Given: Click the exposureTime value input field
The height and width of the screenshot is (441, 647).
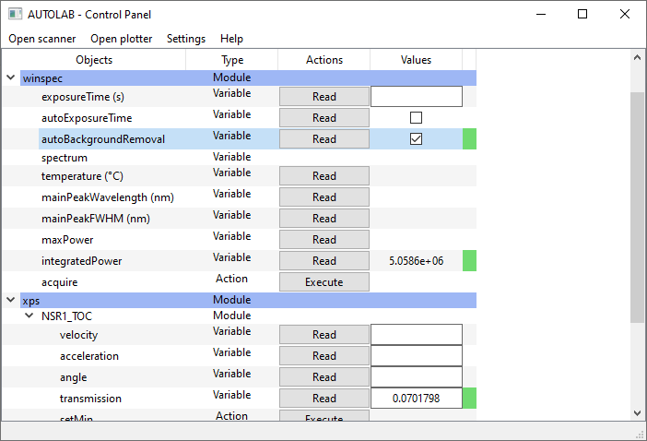Looking at the screenshot, I should point(417,97).
